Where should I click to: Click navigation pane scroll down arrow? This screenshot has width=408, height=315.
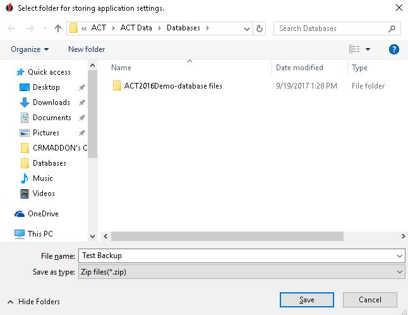(92, 237)
